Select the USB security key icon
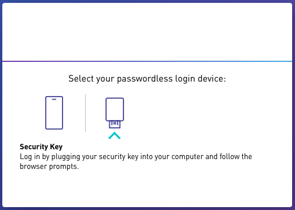This screenshot has width=295, height=210. click(x=115, y=113)
